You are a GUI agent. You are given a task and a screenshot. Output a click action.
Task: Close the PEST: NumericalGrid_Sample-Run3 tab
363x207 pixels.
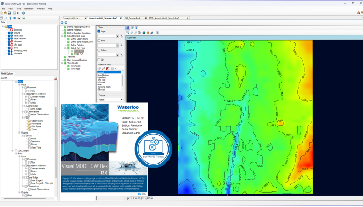click(x=188, y=18)
